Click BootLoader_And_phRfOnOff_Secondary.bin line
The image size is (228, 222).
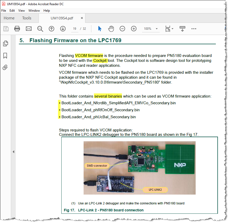(100, 110)
